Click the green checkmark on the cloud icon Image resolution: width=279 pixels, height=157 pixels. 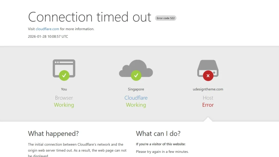click(136, 75)
